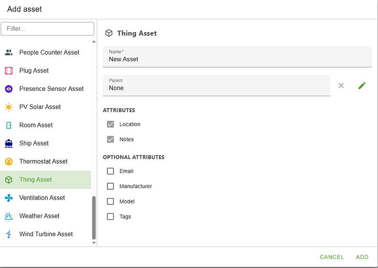Image resolution: width=378 pixels, height=268 pixels.
Task: Click the Thermostat Asset dial icon
Action: (x=9, y=161)
